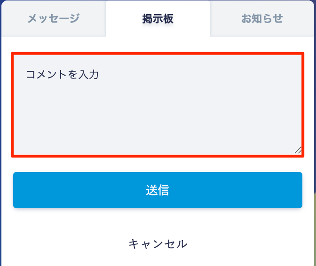Show messages via the メッセージ tab
Viewport: 316px width, 266px height.
[53, 19]
